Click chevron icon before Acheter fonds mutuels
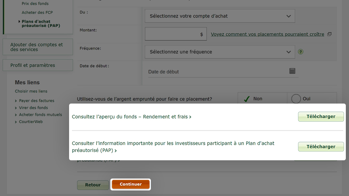349x196 pixels. pyautogui.click(x=16, y=115)
